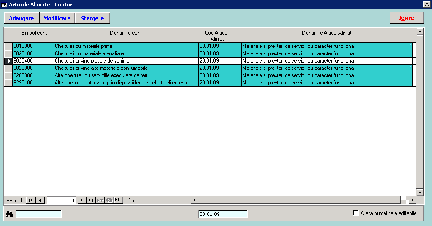Click the search field next to binoculars
The width and height of the screenshot is (432, 226).
pyautogui.click(x=39, y=214)
